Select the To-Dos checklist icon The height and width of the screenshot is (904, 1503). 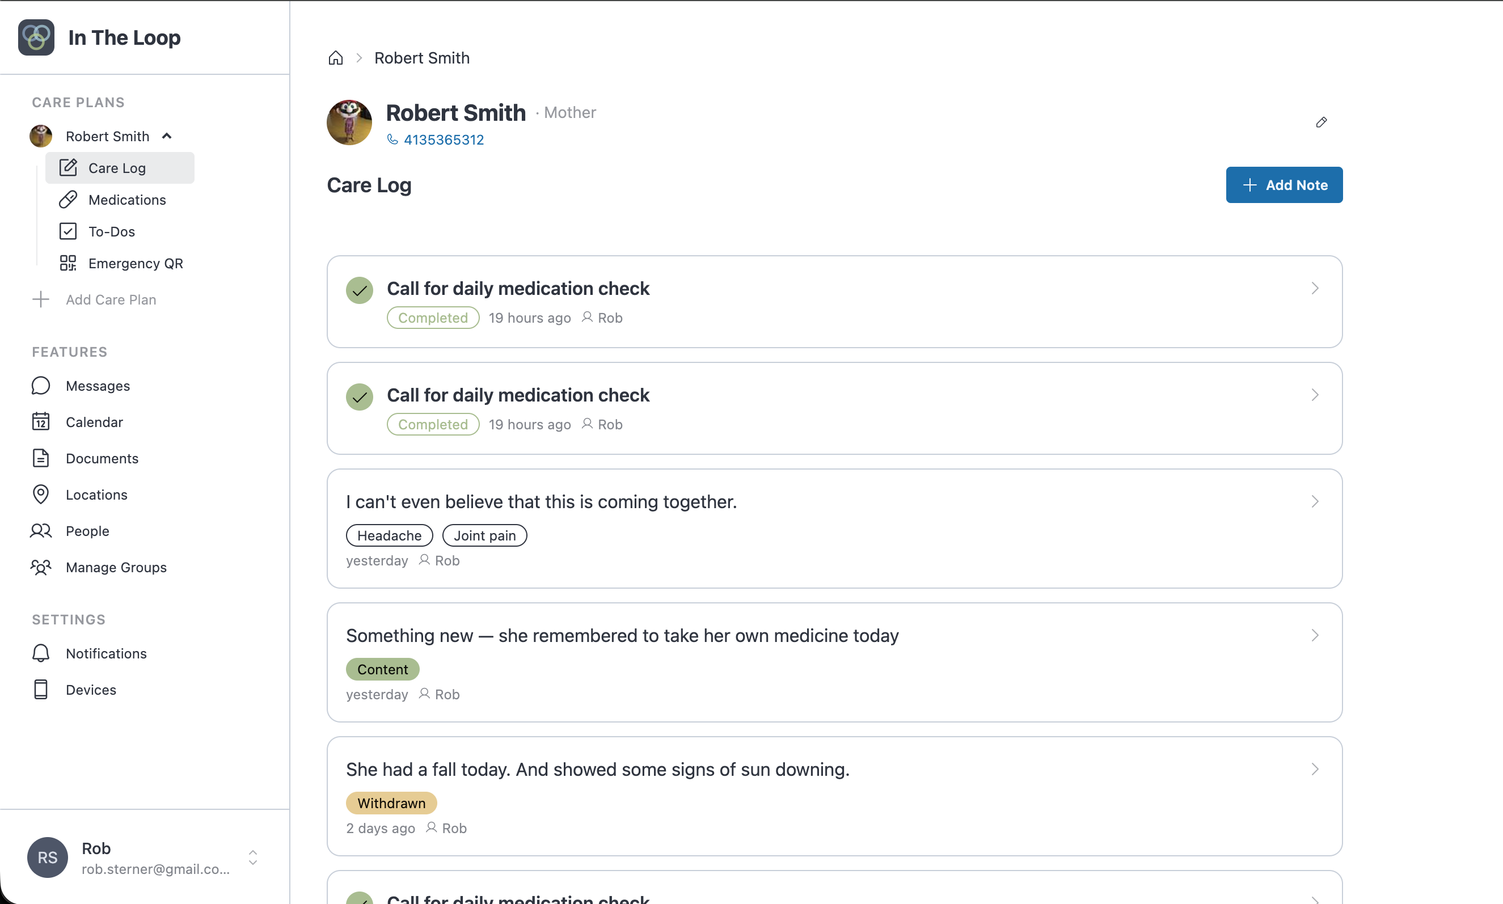click(x=68, y=231)
